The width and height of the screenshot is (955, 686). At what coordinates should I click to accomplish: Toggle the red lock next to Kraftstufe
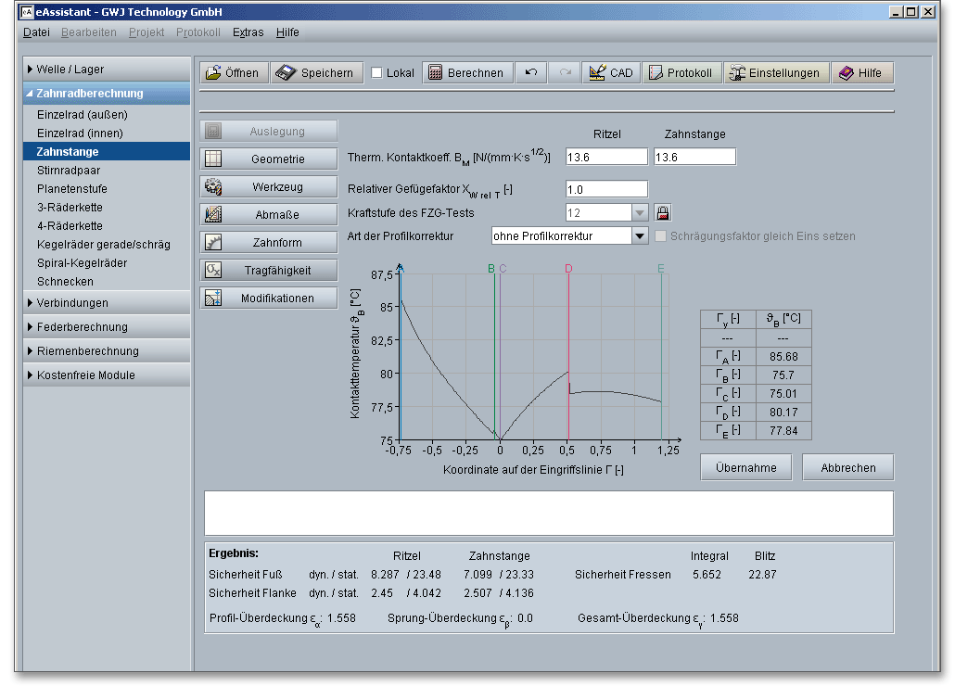(x=662, y=212)
